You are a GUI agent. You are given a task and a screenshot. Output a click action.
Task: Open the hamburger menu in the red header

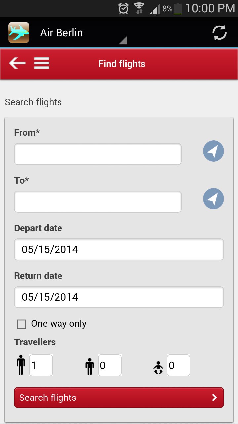click(x=42, y=63)
